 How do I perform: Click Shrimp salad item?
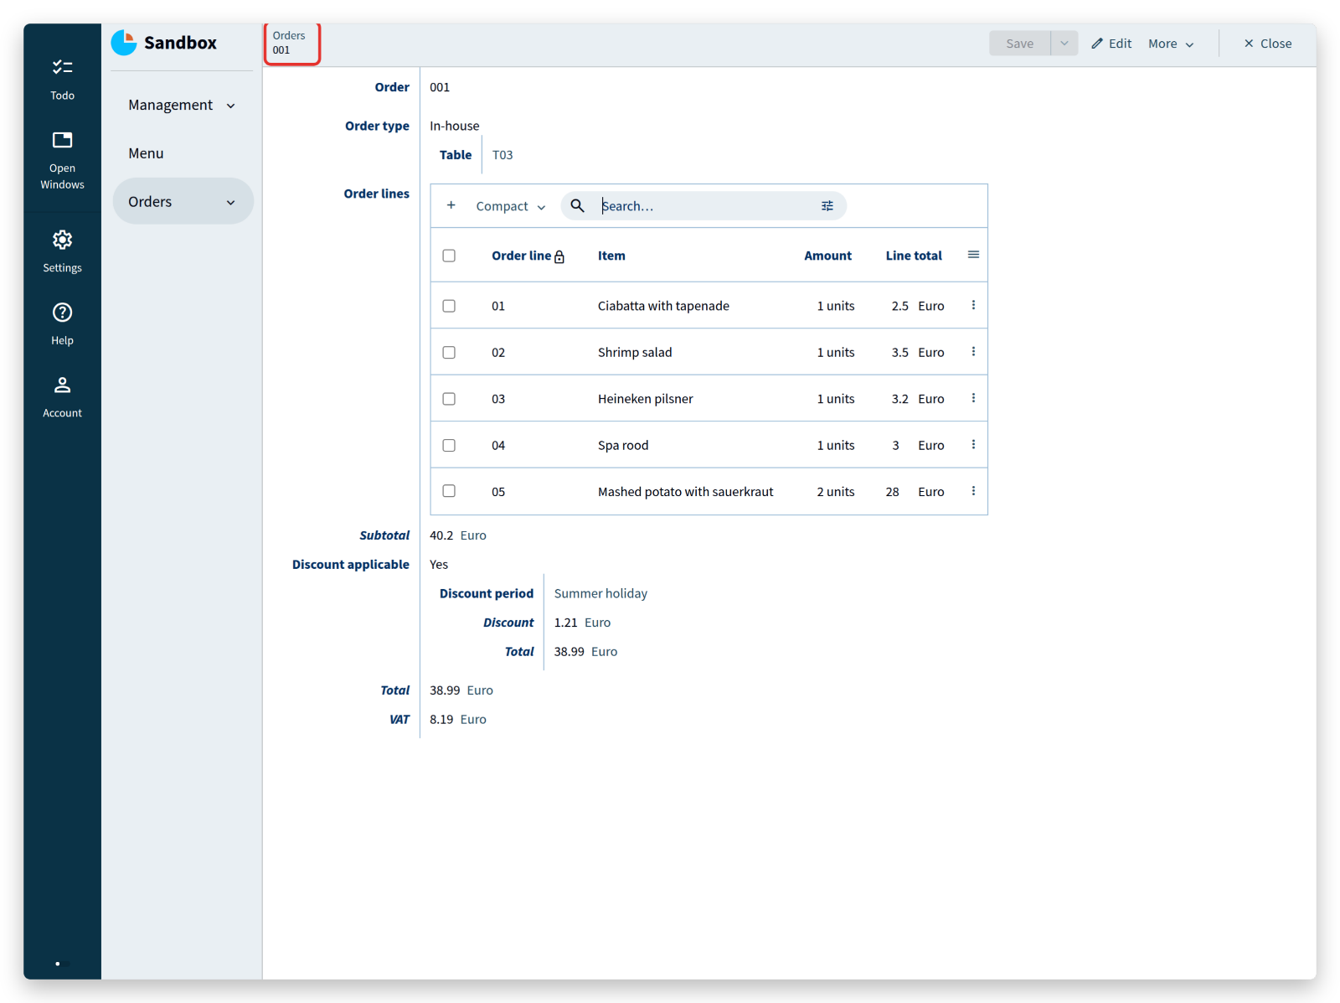pos(635,353)
